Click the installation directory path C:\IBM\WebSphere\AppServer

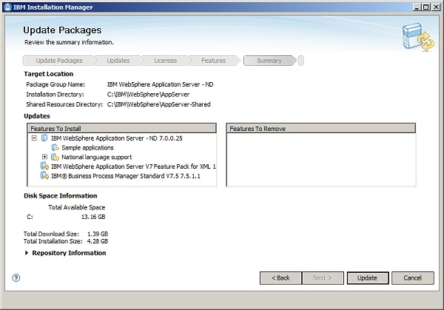point(148,94)
